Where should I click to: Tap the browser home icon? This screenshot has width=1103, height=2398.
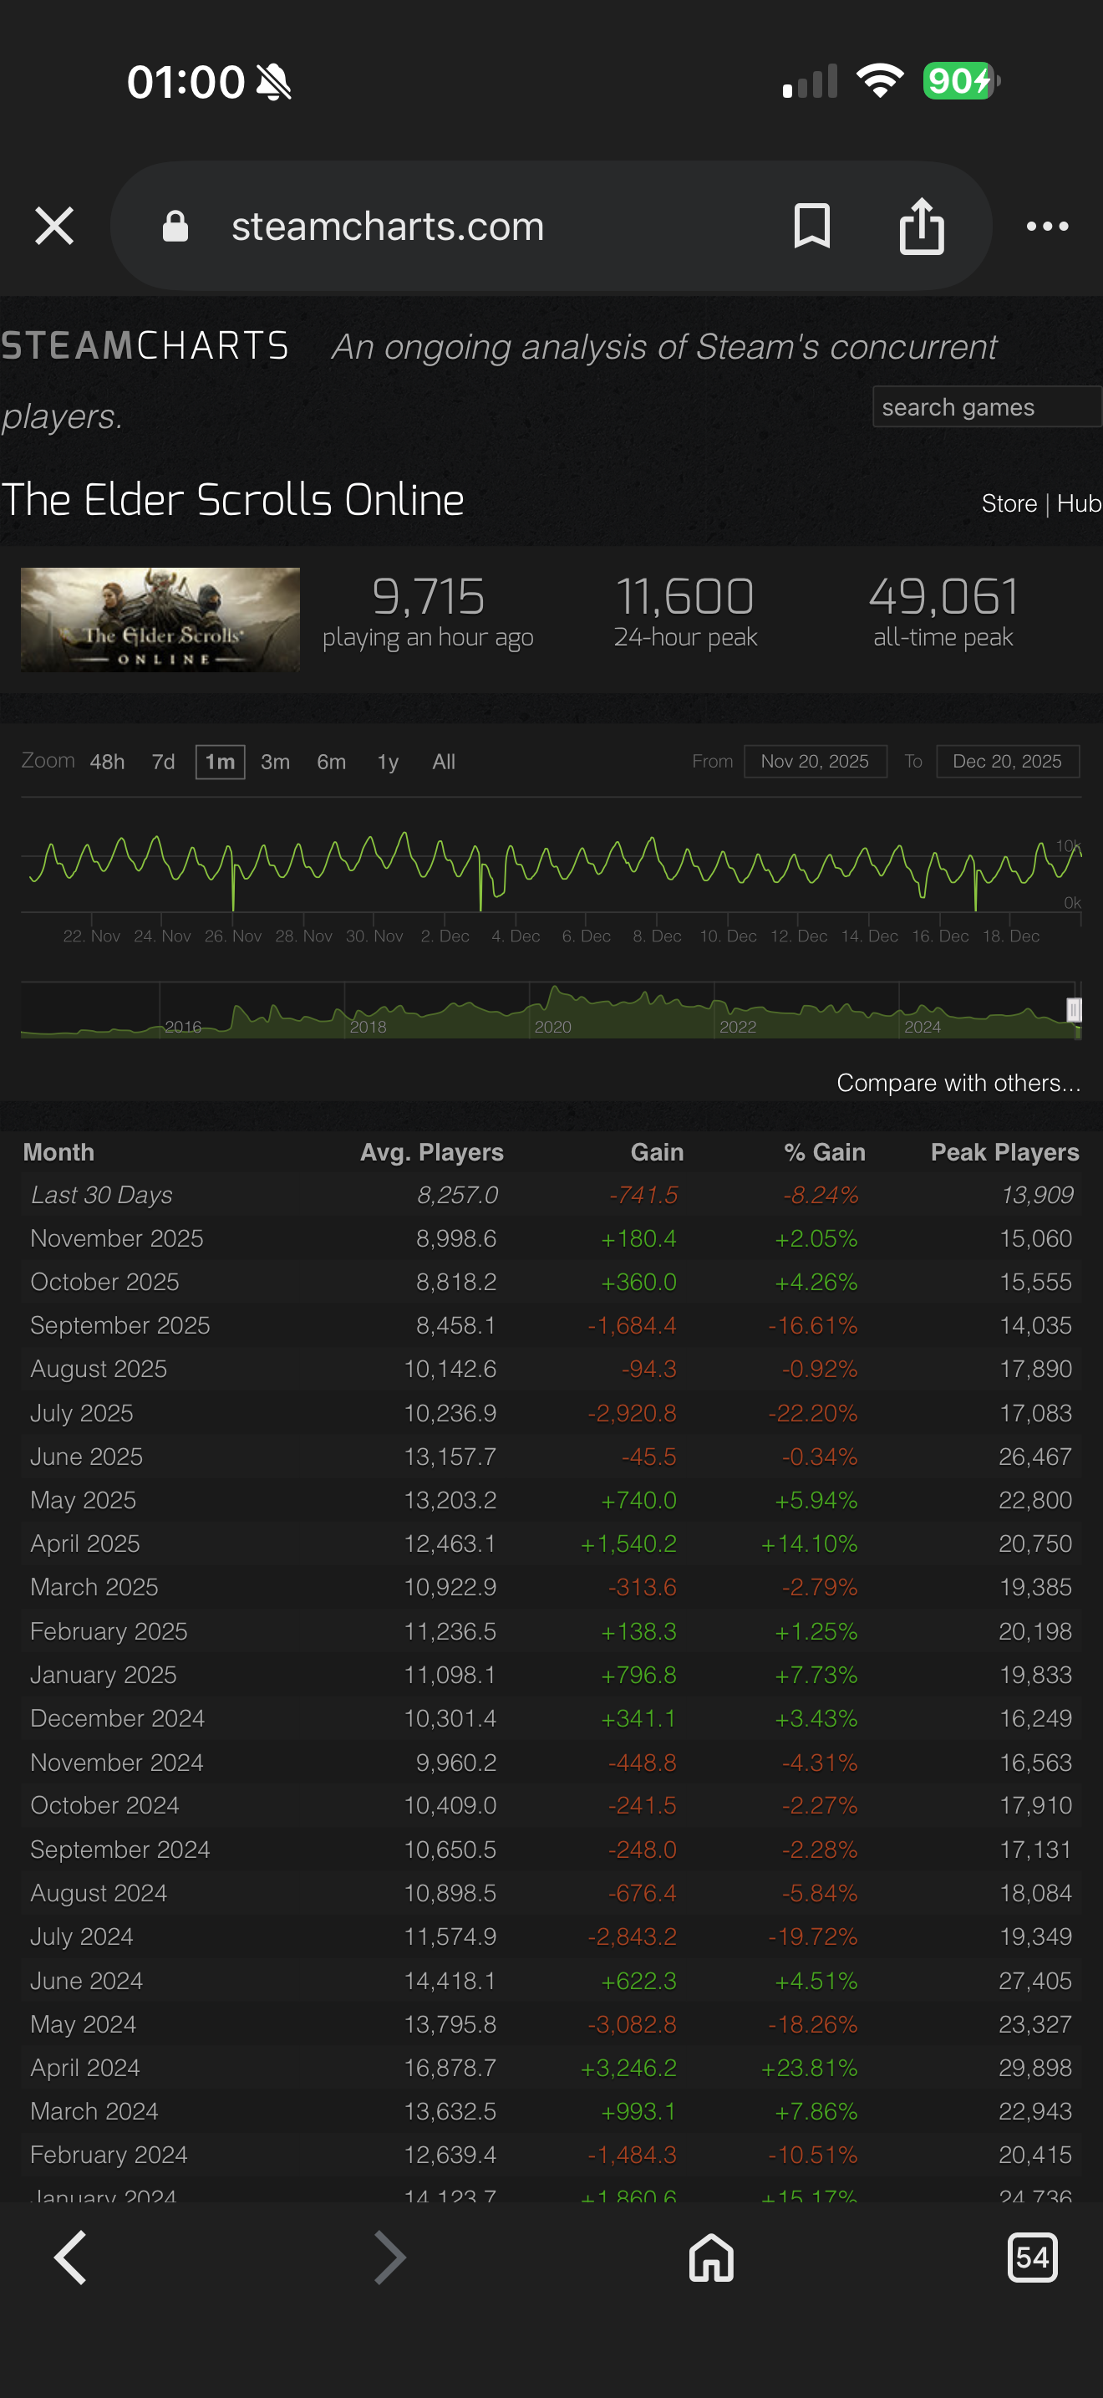tap(711, 2258)
